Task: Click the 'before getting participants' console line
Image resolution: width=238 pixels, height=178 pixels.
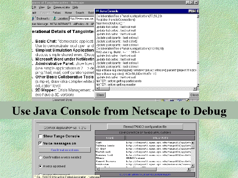Action: pyautogui.click(x=119, y=81)
